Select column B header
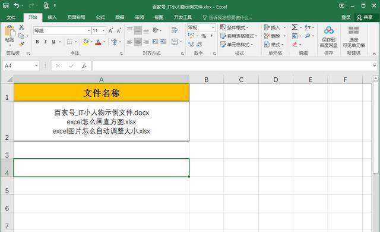380x232 pixels. click(x=206, y=80)
